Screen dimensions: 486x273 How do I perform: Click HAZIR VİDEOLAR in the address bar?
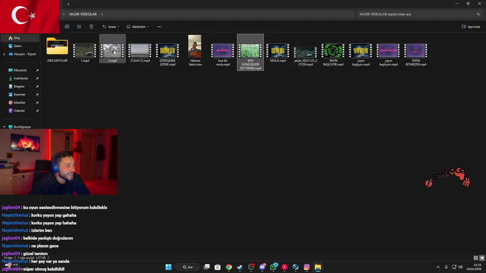coord(83,14)
